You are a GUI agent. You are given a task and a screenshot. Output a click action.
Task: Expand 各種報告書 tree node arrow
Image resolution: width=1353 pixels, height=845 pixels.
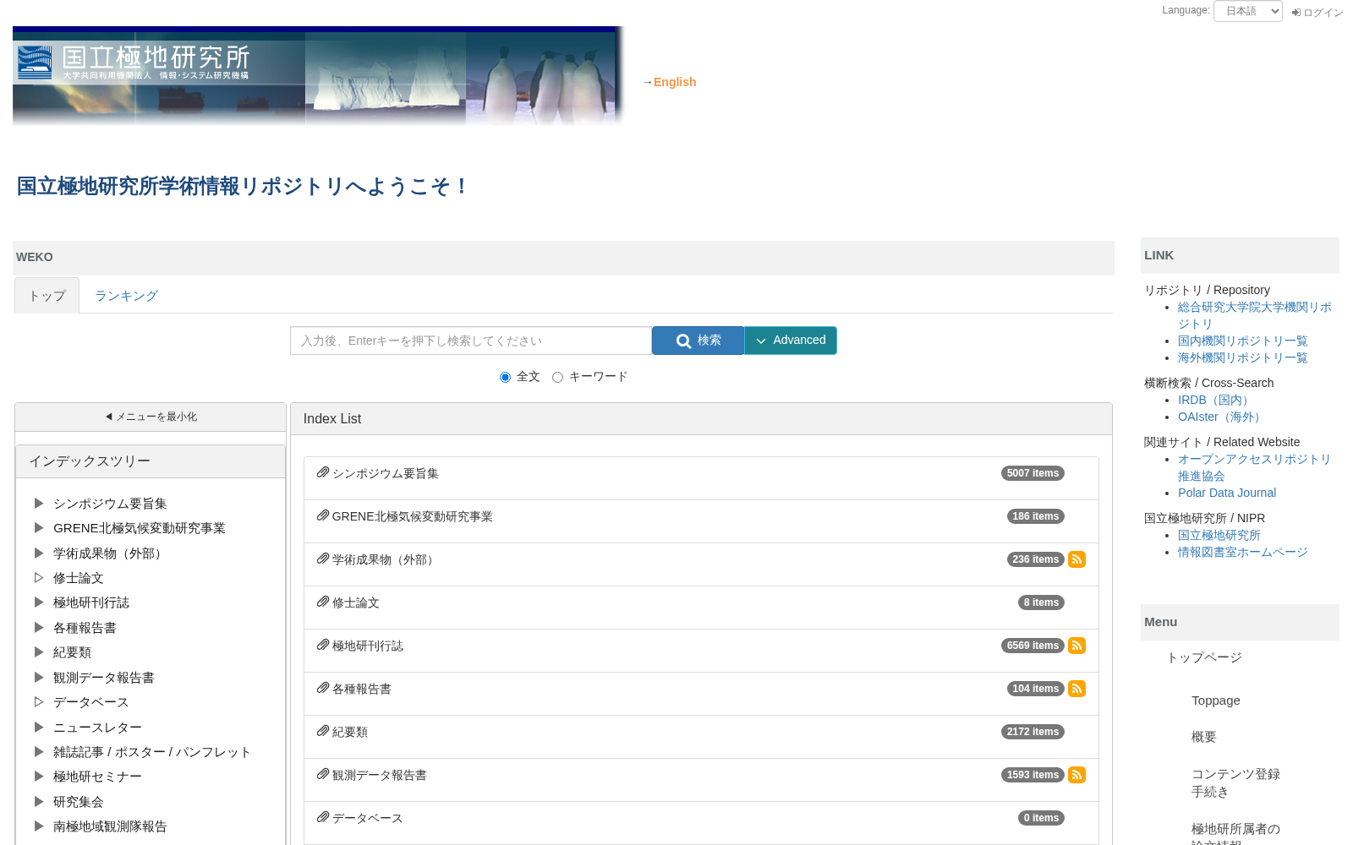coord(39,628)
